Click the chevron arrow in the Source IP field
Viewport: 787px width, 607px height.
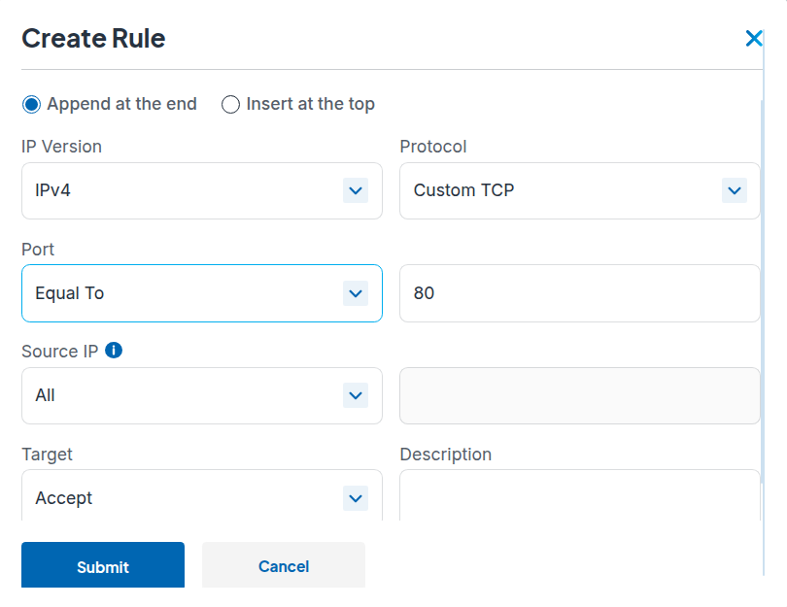tap(356, 395)
